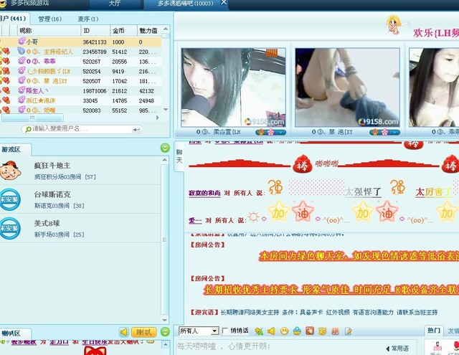
Task: Click the 美式8球 not-installed game icon
Action: (9, 229)
